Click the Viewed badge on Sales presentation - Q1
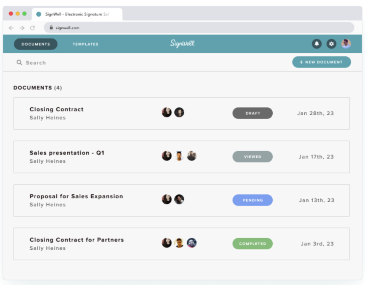 click(x=252, y=157)
